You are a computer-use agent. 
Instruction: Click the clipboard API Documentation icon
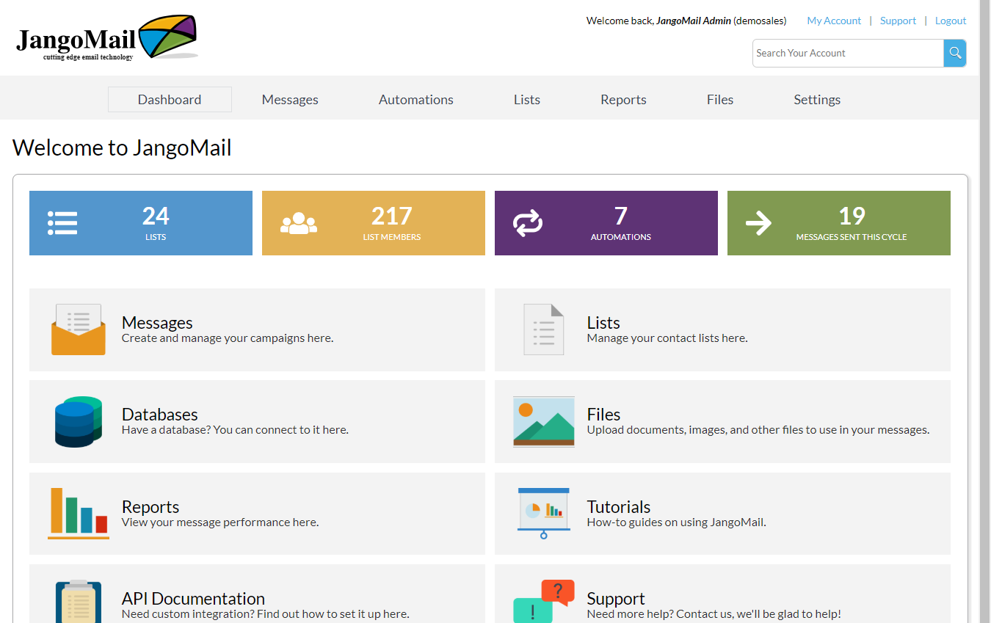[79, 601]
